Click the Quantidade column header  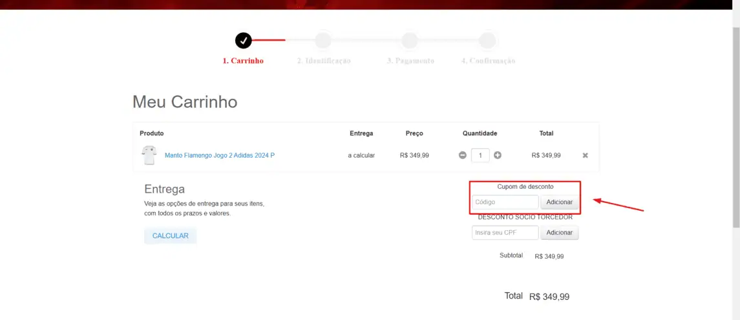[480, 134]
